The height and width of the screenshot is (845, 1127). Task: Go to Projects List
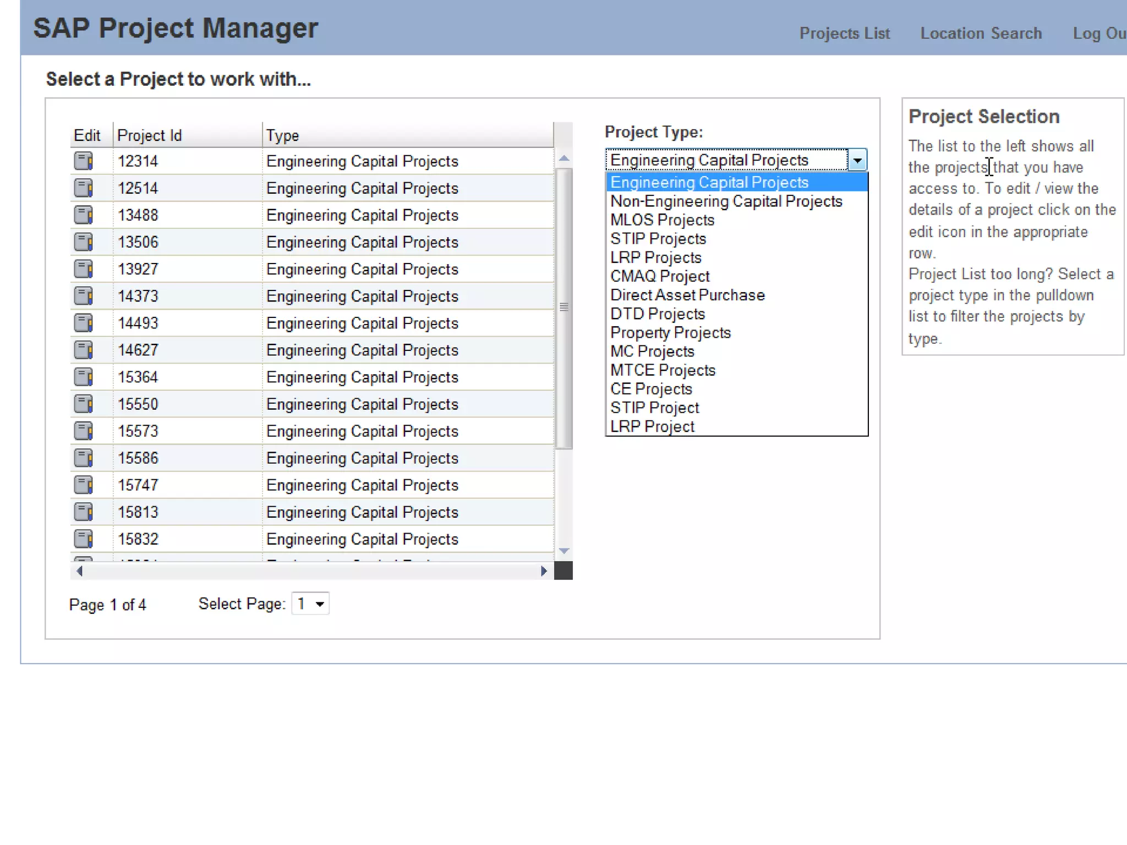pos(844,34)
